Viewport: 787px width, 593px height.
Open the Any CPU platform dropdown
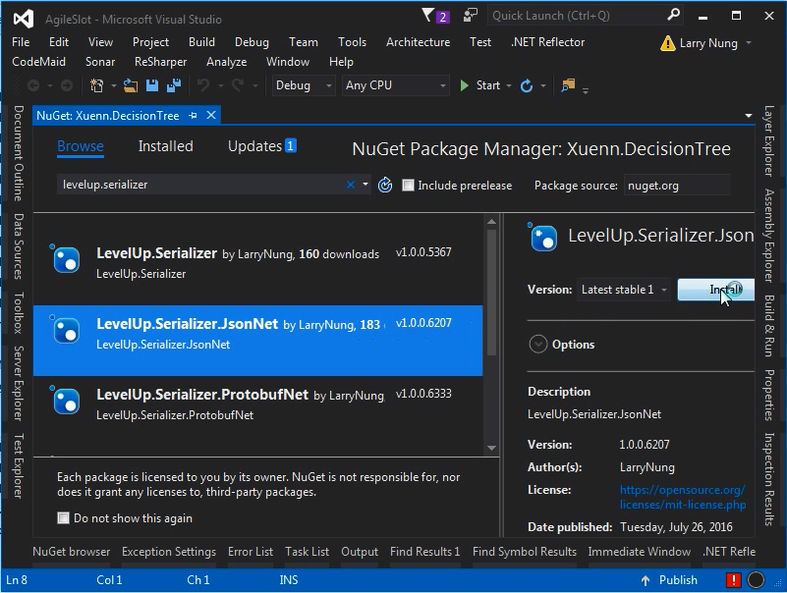[395, 85]
